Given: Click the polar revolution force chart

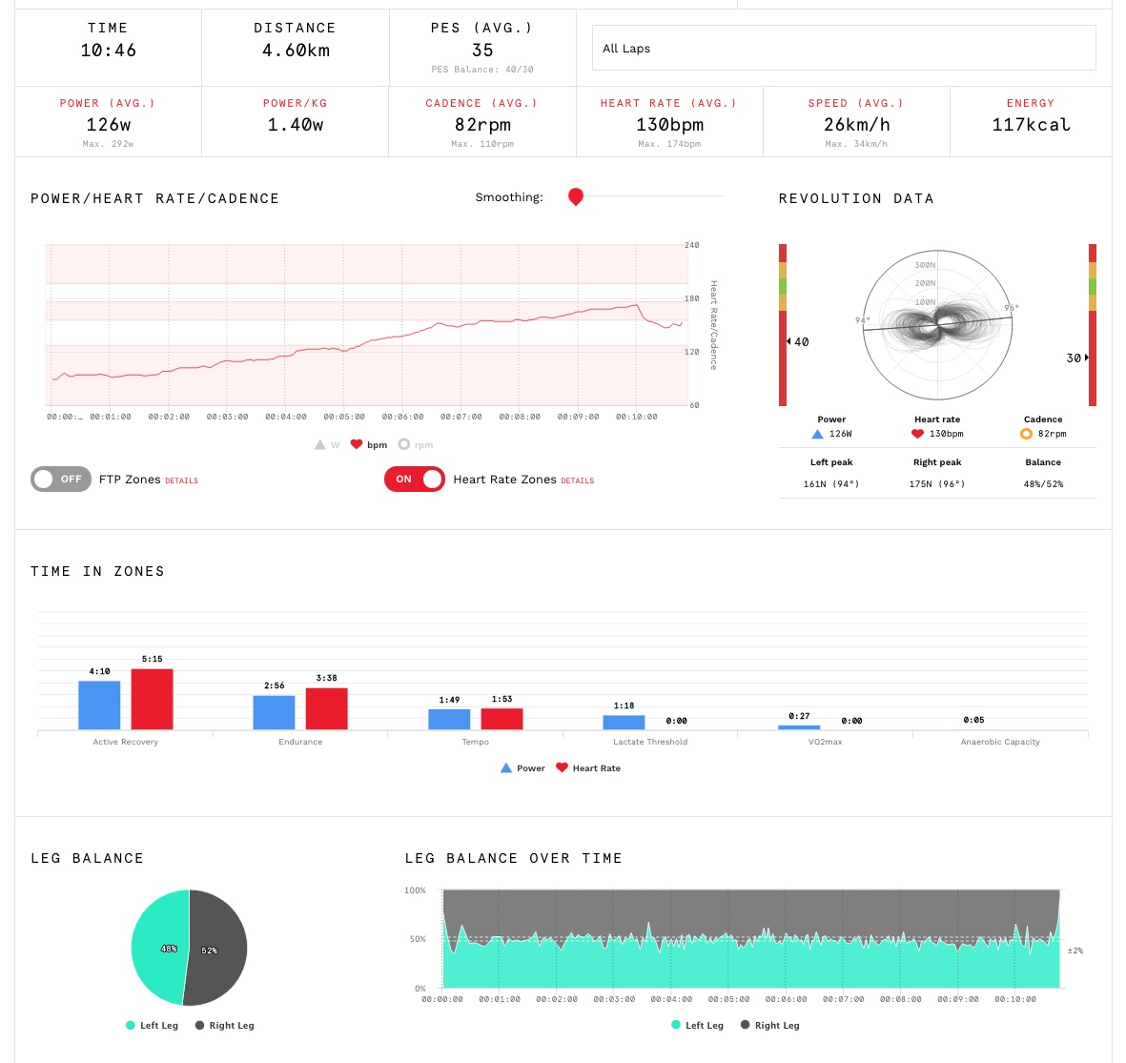Looking at the screenshot, I should coord(937,326).
